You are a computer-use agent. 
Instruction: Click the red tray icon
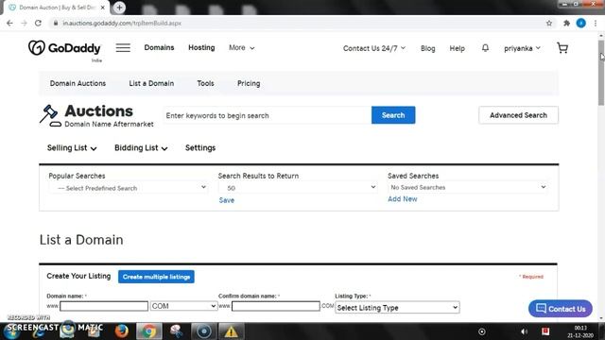(x=545, y=331)
